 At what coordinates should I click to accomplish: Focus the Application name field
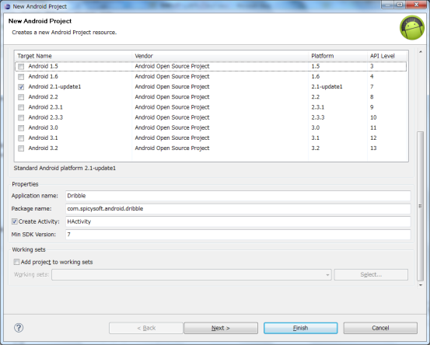[238, 196]
